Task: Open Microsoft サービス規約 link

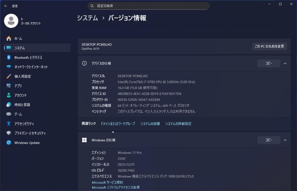Action: click(x=107, y=182)
